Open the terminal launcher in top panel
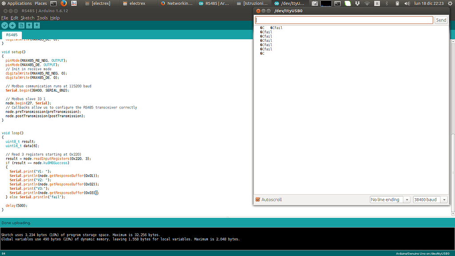The height and width of the screenshot is (256, 455). (x=53, y=3)
